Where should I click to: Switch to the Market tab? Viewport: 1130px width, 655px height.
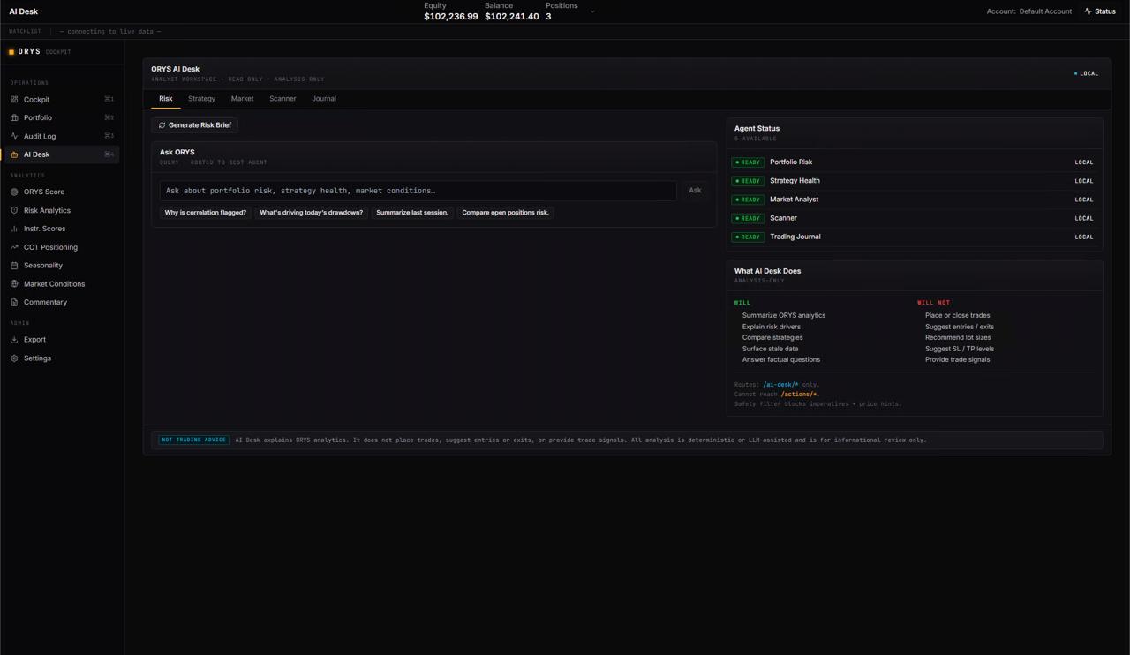coord(242,99)
